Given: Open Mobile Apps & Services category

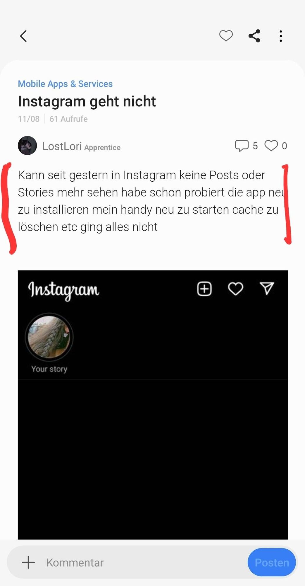Looking at the screenshot, I should pos(65,84).
